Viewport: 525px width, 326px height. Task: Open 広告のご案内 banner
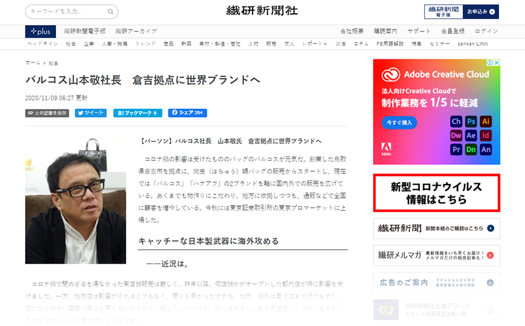[x=436, y=283]
